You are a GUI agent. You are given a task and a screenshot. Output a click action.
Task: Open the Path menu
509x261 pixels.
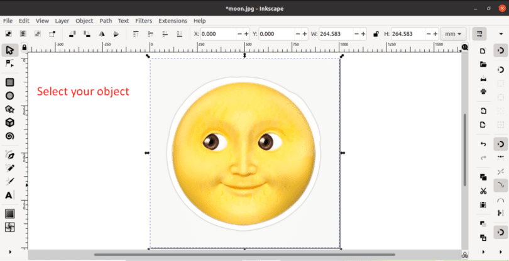click(x=106, y=21)
